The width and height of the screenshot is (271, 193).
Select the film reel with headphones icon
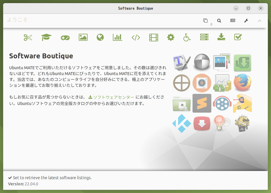pos(222,103)
